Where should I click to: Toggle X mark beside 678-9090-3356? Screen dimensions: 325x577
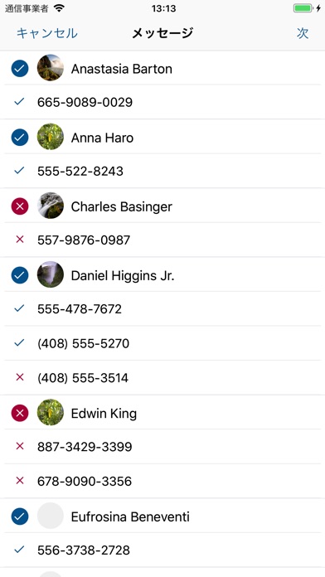(x=20, y=481)
